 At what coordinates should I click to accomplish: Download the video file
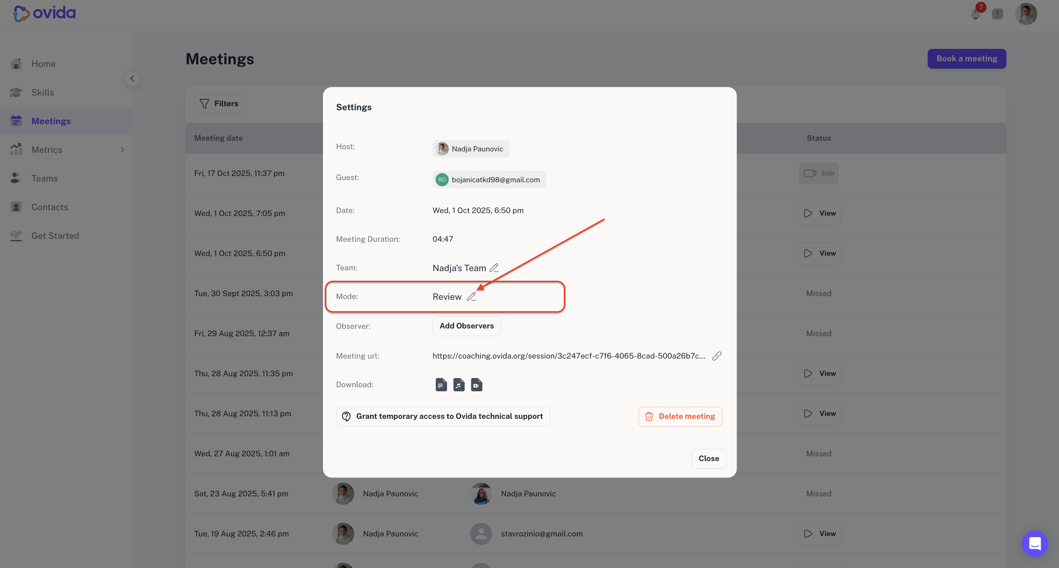pyautogui.click(x=476, y=385)
